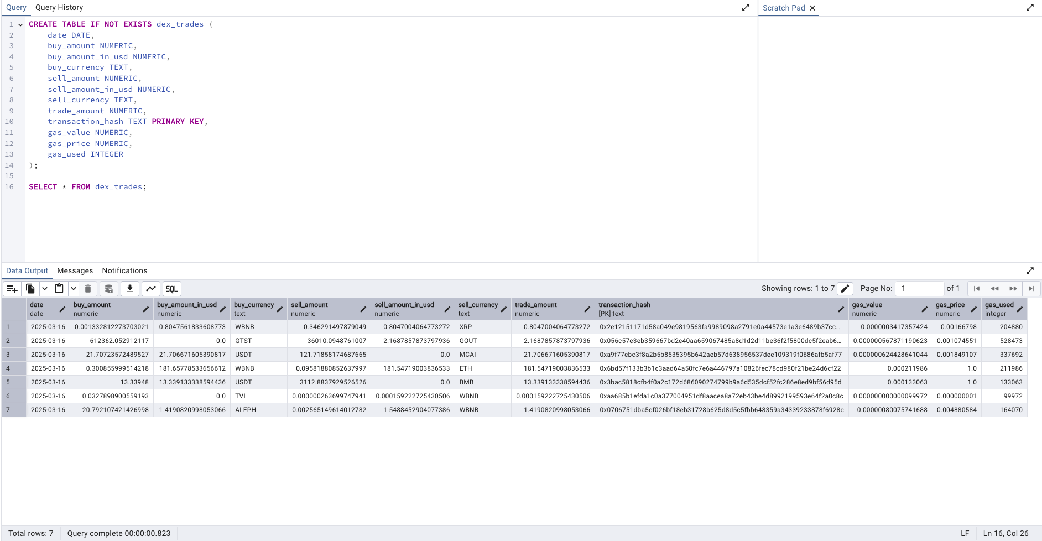
Task: Go to previous page of results
Action: (x=995, y=288)
